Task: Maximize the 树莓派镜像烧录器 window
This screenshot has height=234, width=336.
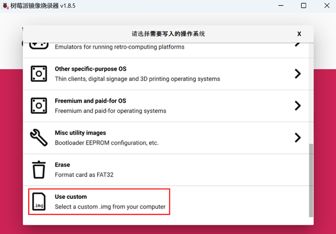Action: click(303, 5)
